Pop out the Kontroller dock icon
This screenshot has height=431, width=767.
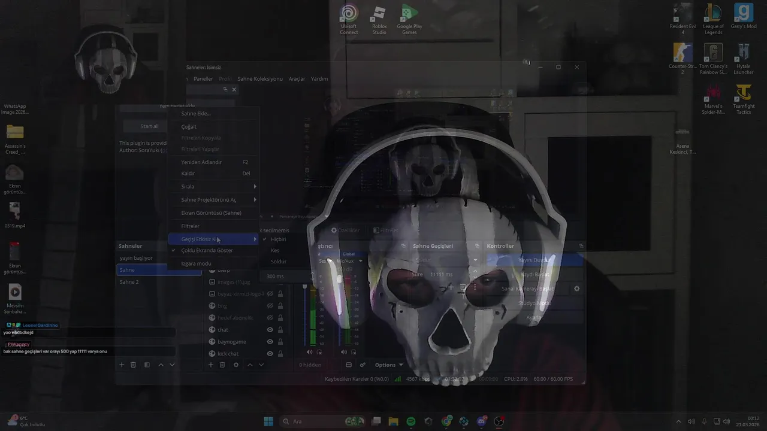click(581, 246)
